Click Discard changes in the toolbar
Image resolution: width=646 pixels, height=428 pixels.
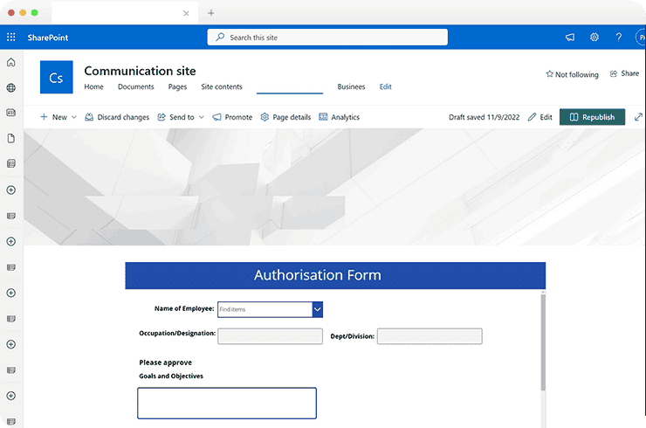point(117,117)
